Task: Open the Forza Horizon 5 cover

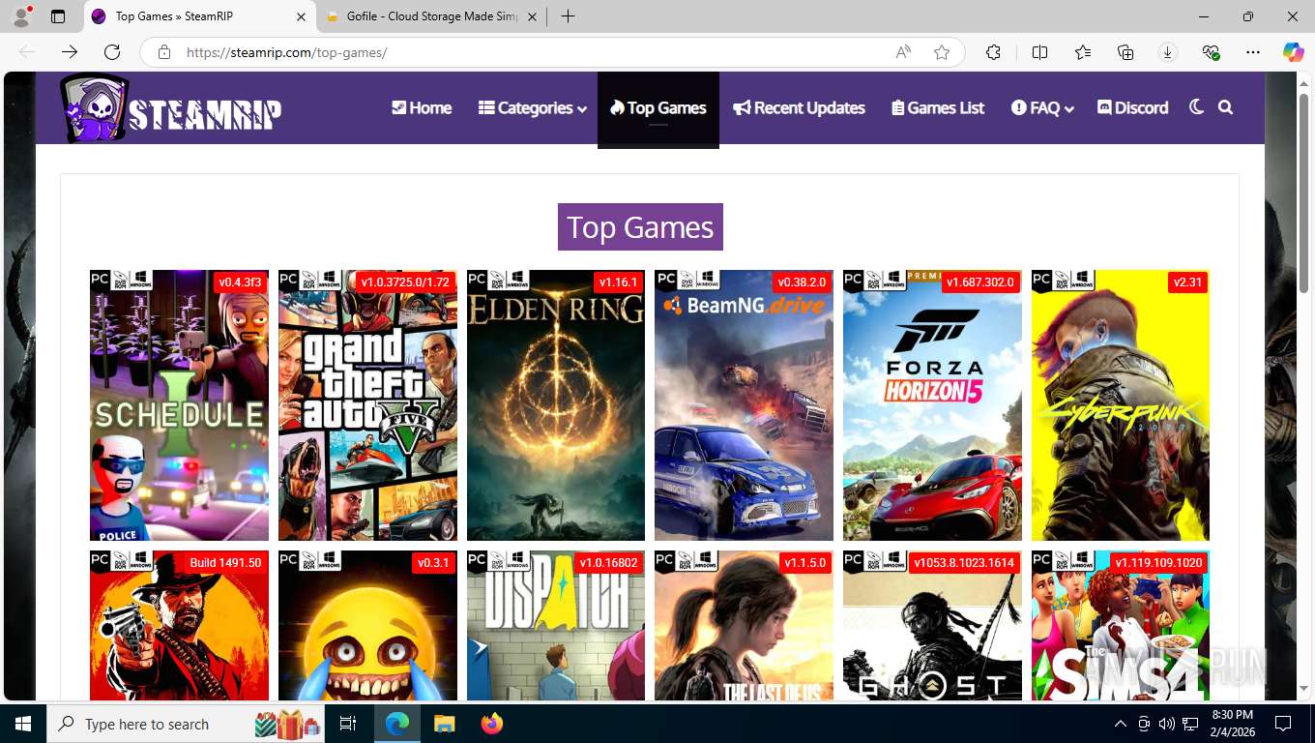Action: click(x=932, y=405)
